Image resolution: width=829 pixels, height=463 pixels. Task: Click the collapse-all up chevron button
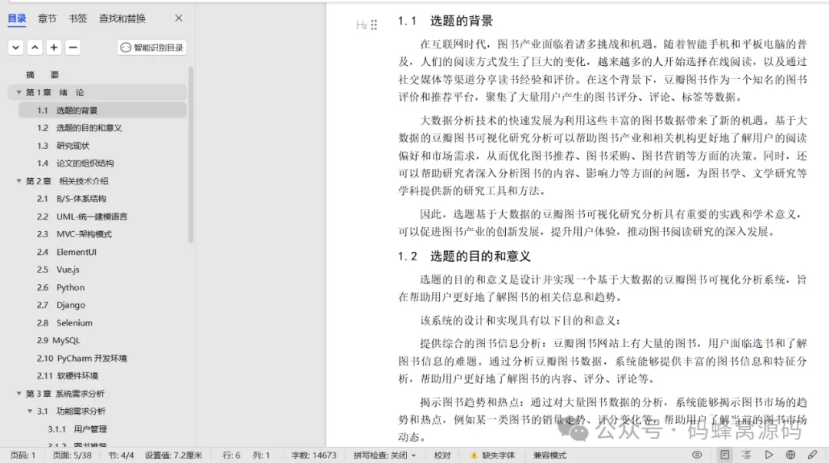click(x=35, y=48)
